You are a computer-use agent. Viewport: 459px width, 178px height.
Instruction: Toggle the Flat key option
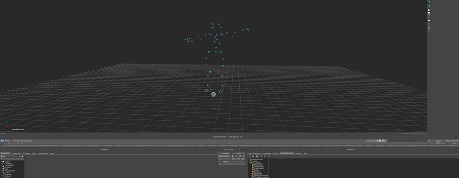pyautogui.click(x=238, y=159)
